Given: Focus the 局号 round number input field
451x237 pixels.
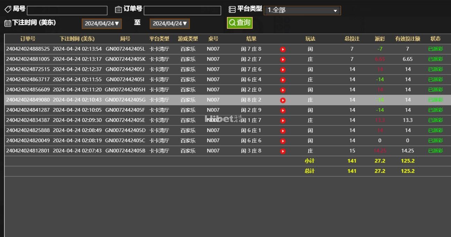Looking at the screenshot, I should click(x=67, y=10).
